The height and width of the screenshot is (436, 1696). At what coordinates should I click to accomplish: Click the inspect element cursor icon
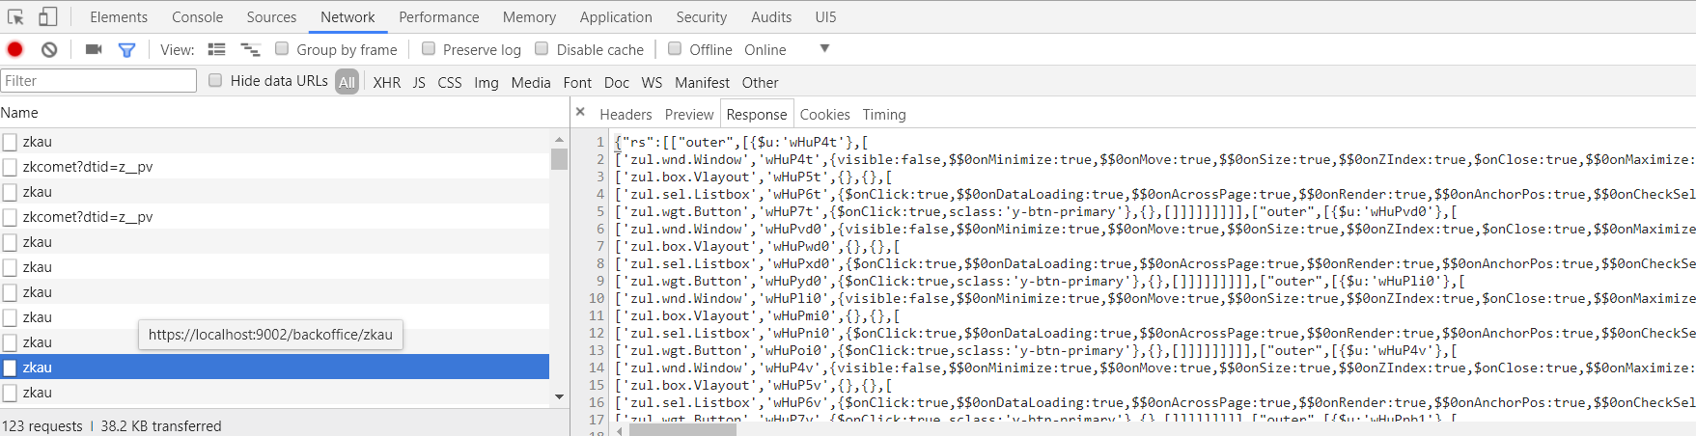[15, 16]
